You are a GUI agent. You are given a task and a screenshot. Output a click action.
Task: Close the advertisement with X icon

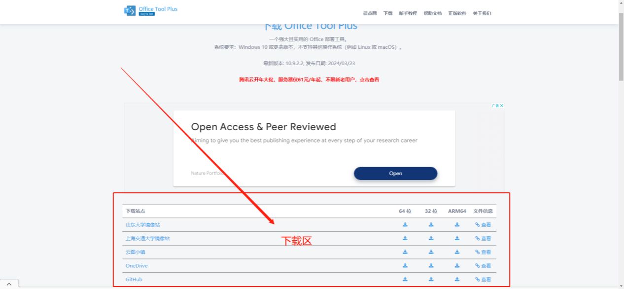502,106
